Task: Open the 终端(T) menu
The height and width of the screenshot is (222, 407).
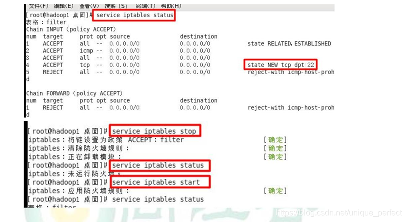Action: (145, 6)
